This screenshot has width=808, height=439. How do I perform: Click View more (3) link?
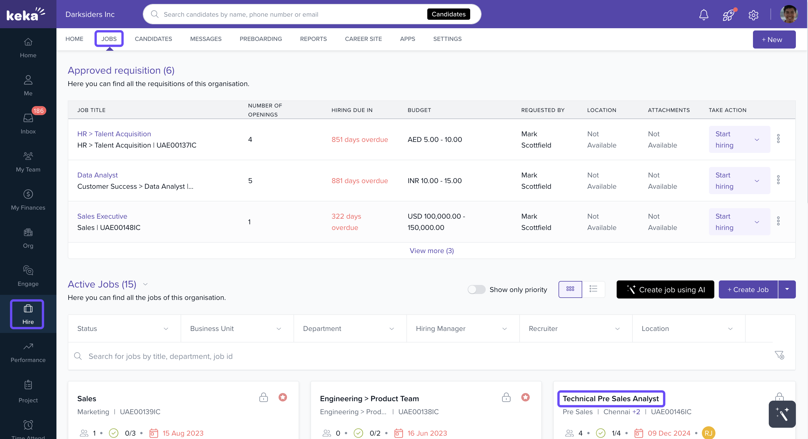[431, 251]
